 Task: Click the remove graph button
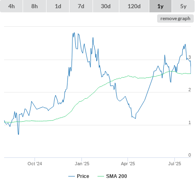pyautogui.click(x=175, y=18)
